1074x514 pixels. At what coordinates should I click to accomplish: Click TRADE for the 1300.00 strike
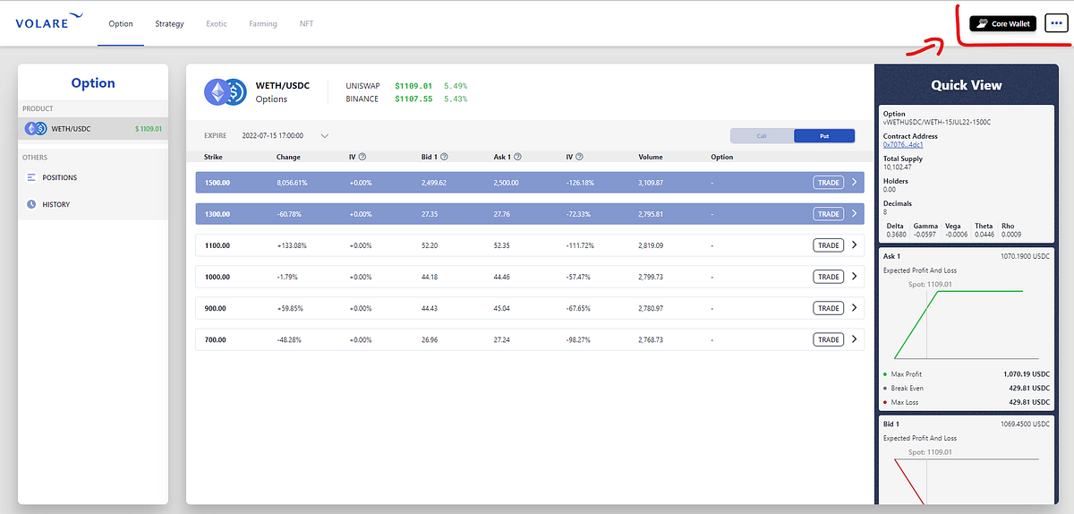(829, 214)
